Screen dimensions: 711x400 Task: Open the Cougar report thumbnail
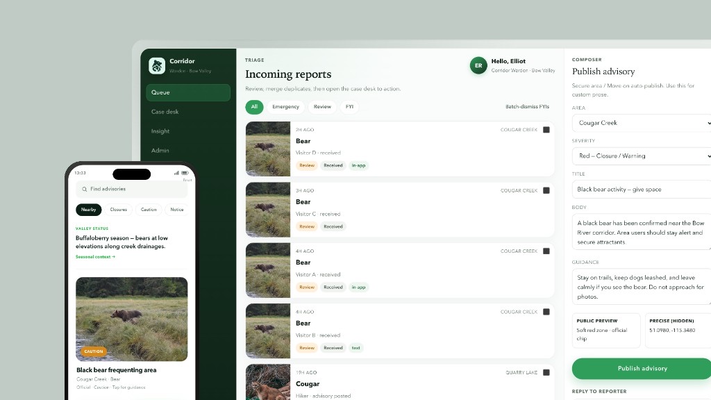[x=268, y=383]
